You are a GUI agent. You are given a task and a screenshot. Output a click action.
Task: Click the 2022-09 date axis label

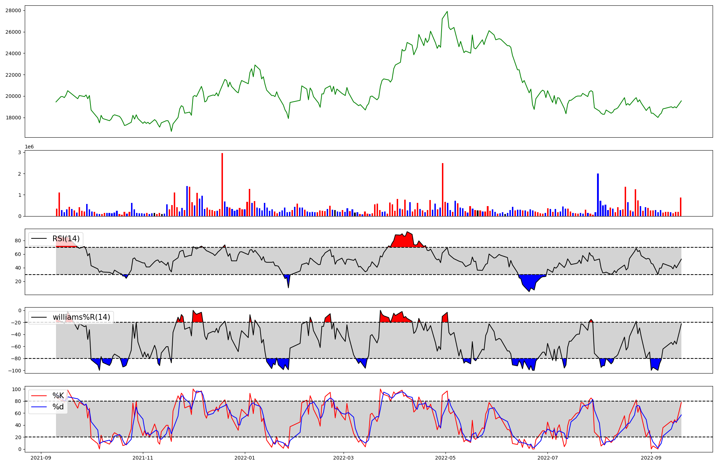651,458
